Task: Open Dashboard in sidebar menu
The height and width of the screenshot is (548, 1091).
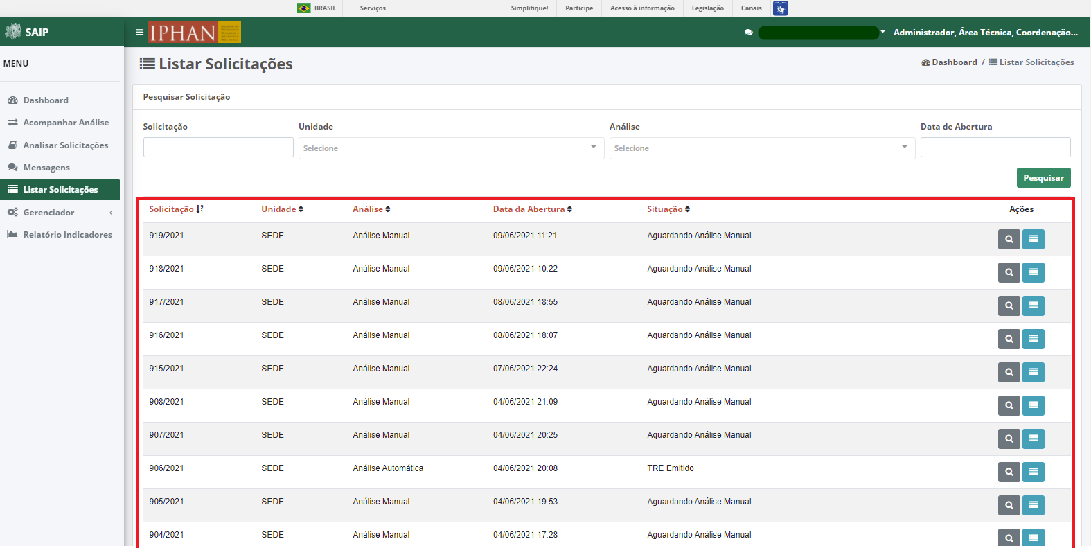Action: pos(46,100)
